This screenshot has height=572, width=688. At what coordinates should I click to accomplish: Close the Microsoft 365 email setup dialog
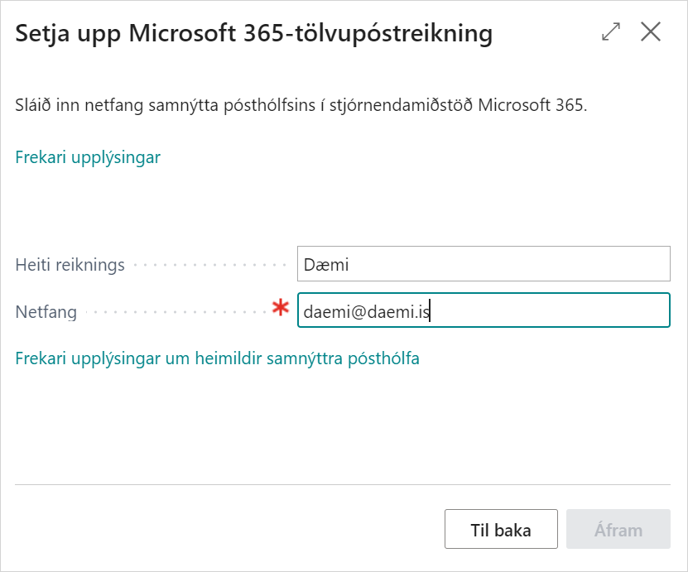[651, 32]
